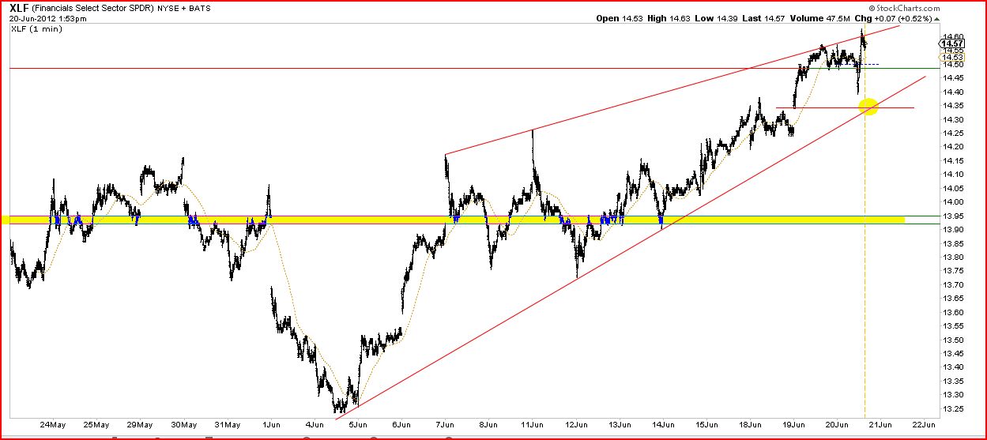
Task: Click the 13.95 price axis label
Action: (x=952, y=216)
